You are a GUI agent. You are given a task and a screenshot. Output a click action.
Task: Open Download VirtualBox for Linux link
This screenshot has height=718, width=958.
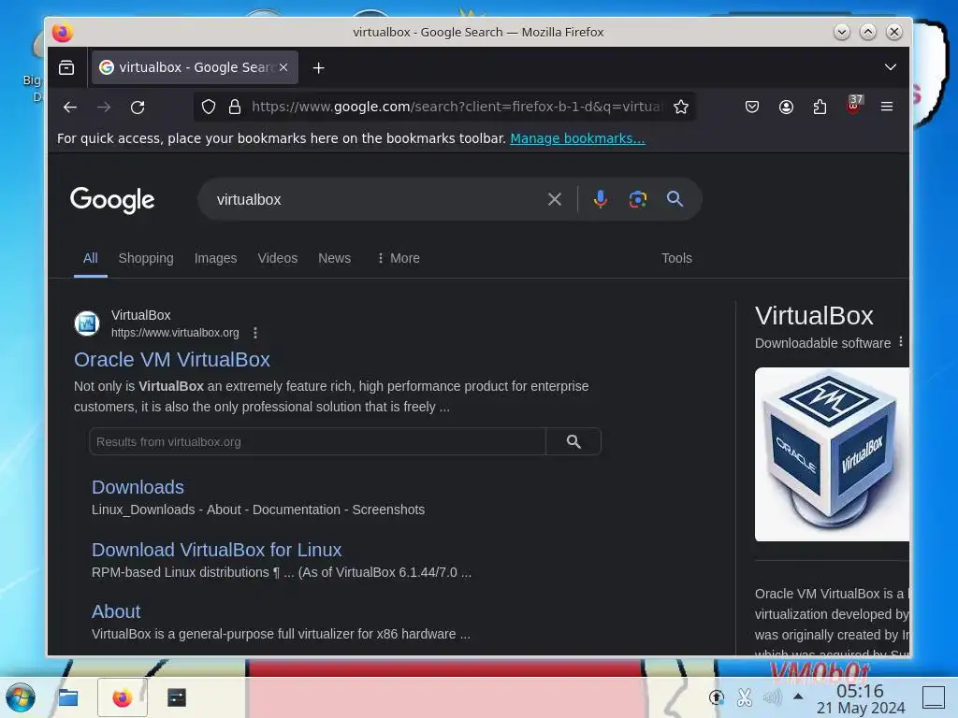216,550
